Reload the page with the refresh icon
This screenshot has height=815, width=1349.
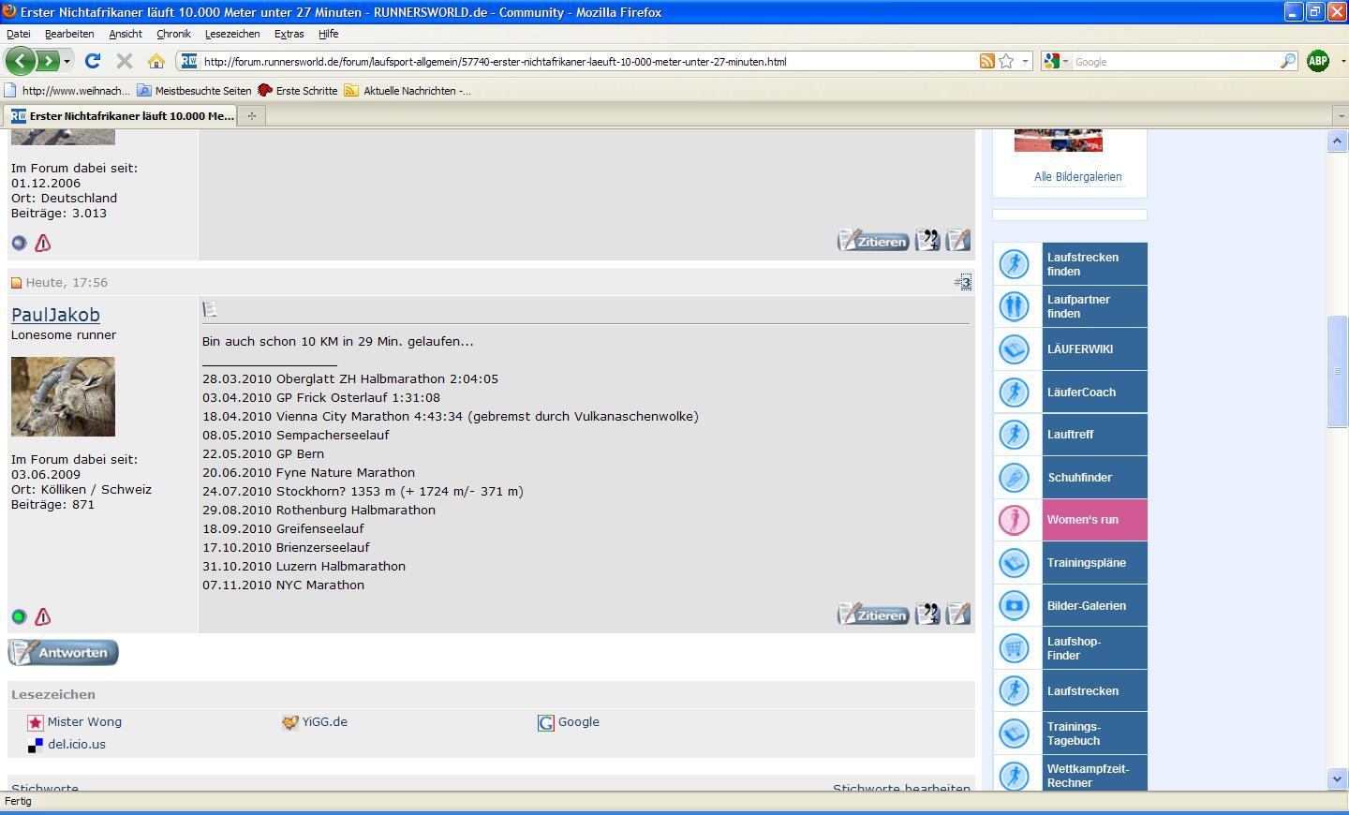pyautogui.click(x=92, y=61)
